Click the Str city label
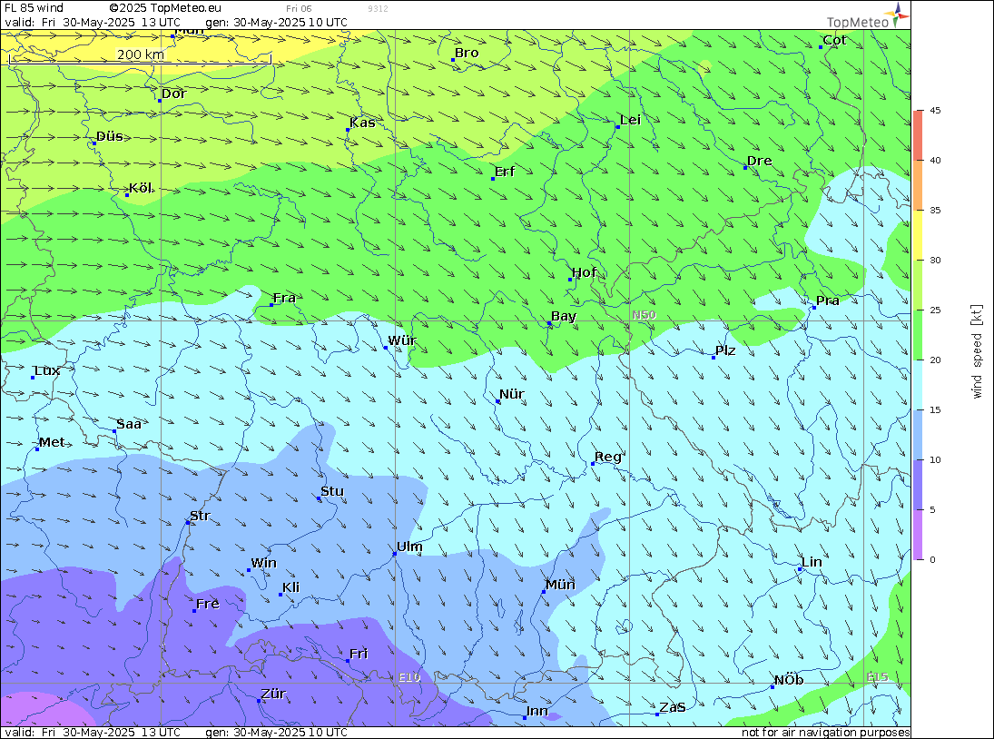The height and width of the screenshot is (739, 994). pos(200,516)
